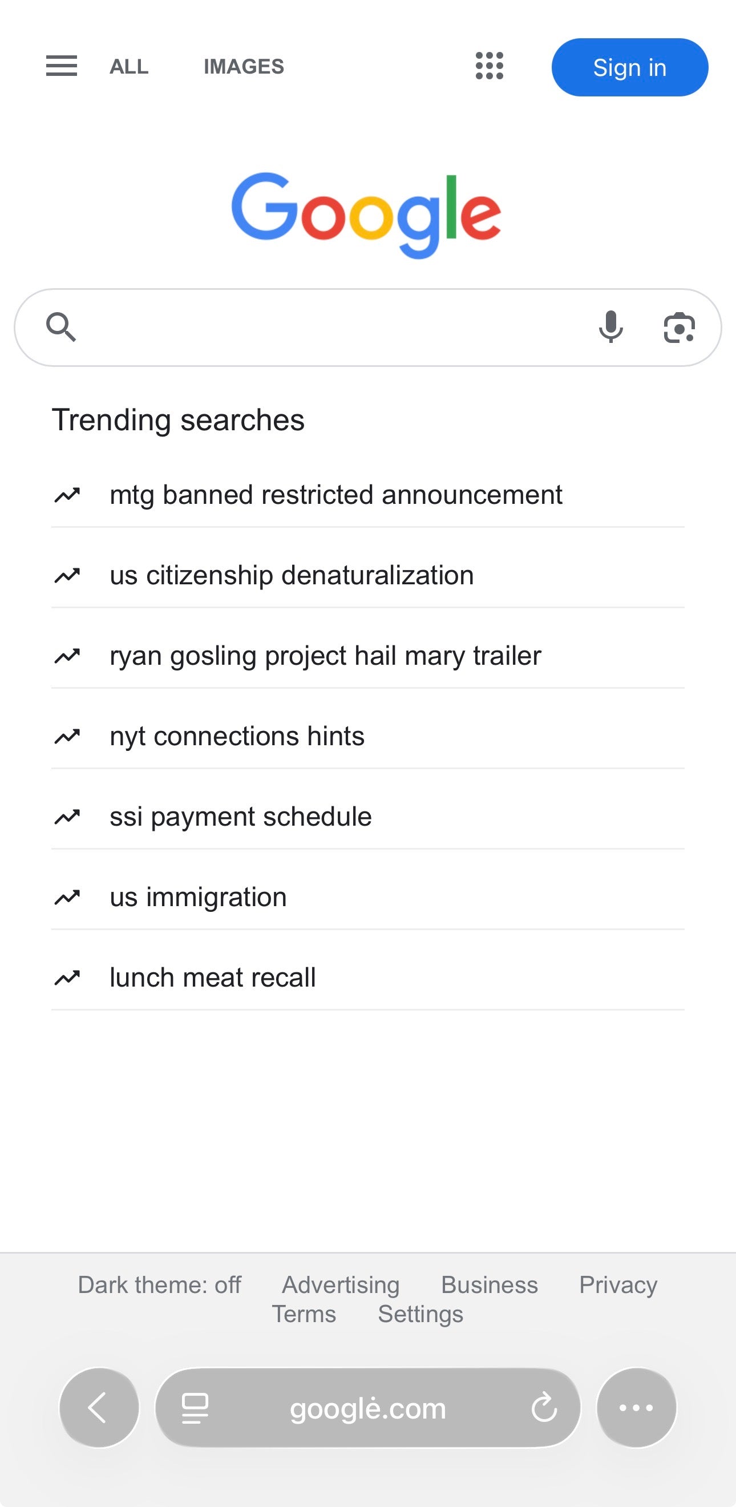Open the Privacy footer link

coord(618,1284)
